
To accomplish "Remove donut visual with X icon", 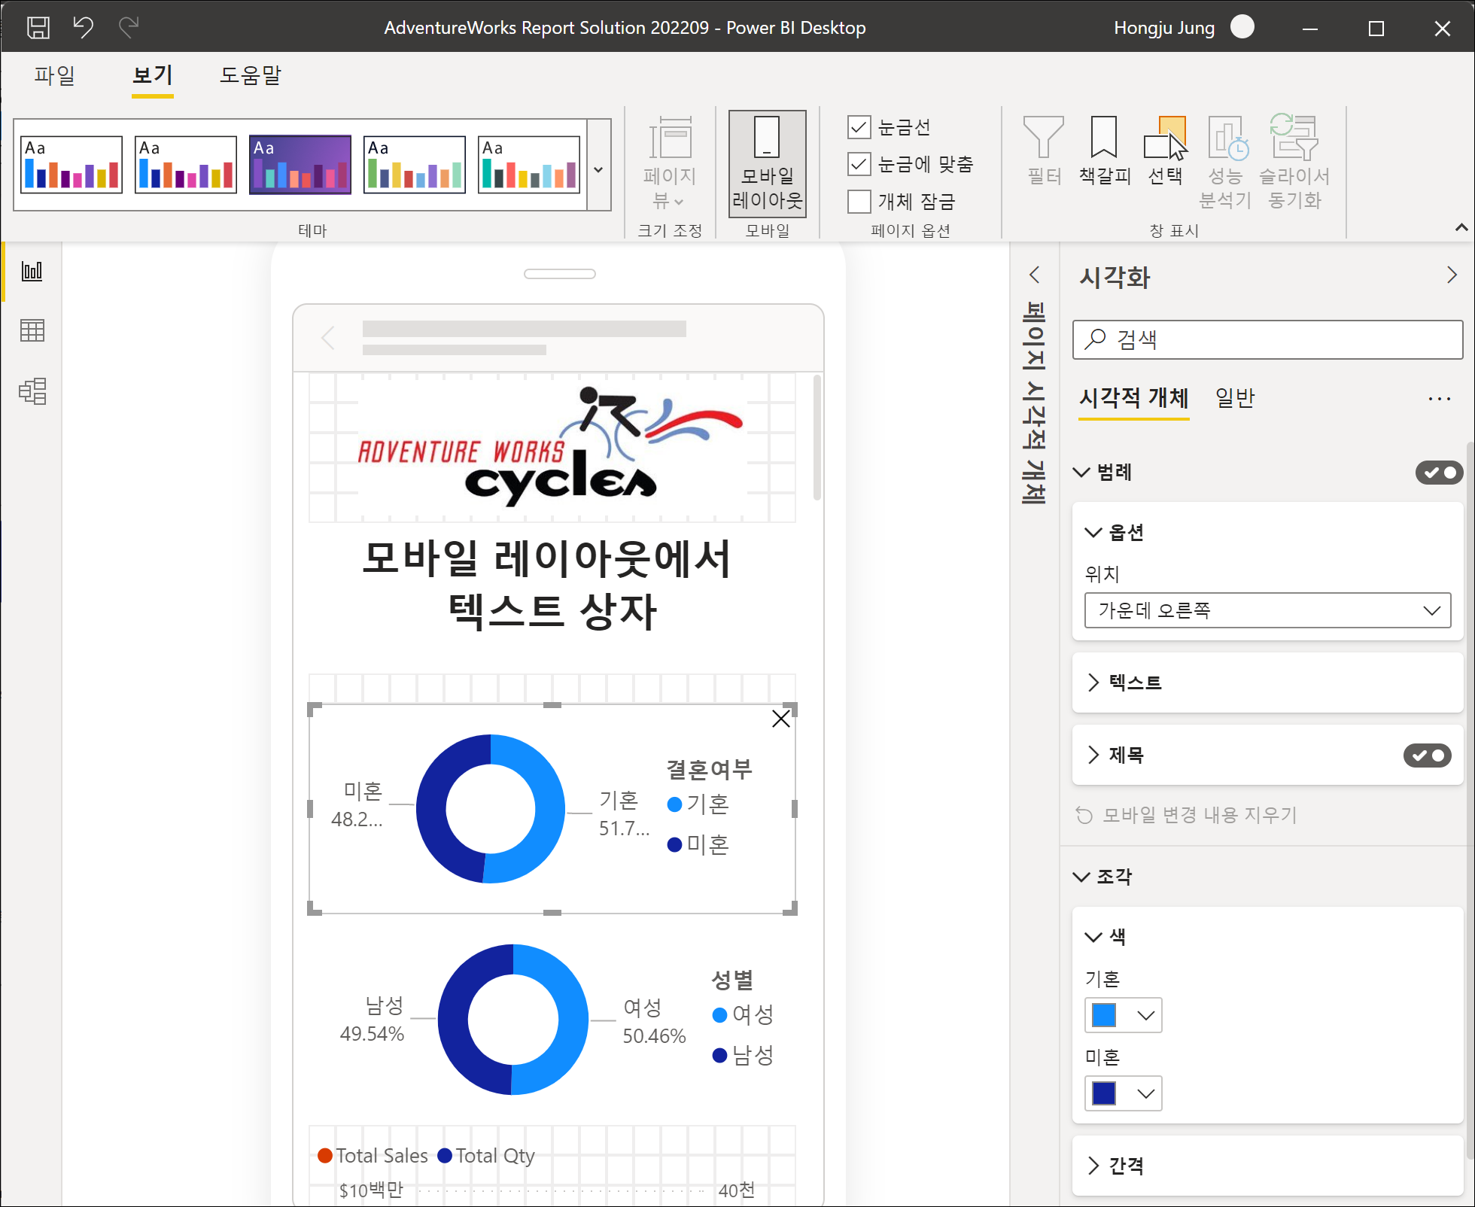I will (780, 719).
